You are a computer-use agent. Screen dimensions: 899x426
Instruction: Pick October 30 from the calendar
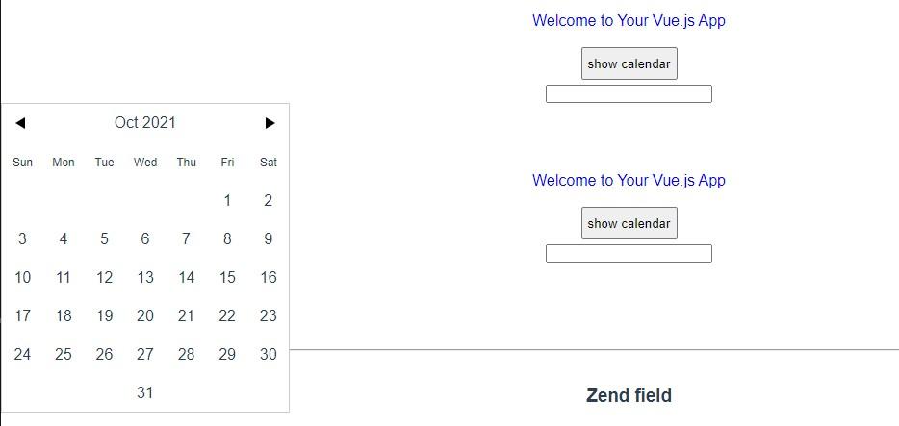pyautogui.click(x=269, y=355)
